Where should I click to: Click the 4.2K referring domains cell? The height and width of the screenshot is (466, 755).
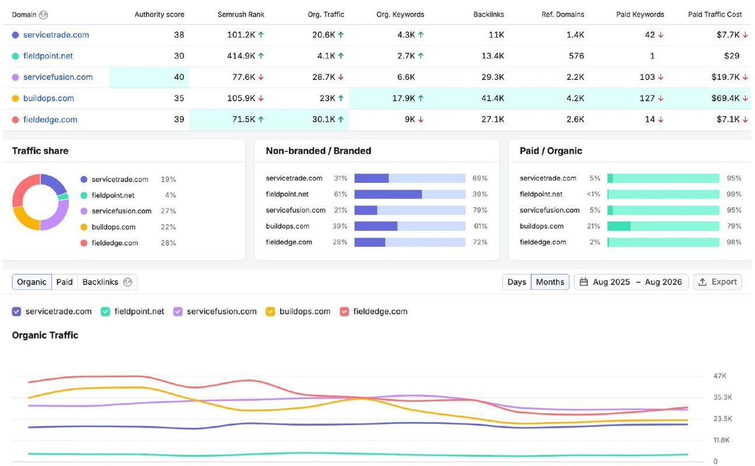click(575, 98)
